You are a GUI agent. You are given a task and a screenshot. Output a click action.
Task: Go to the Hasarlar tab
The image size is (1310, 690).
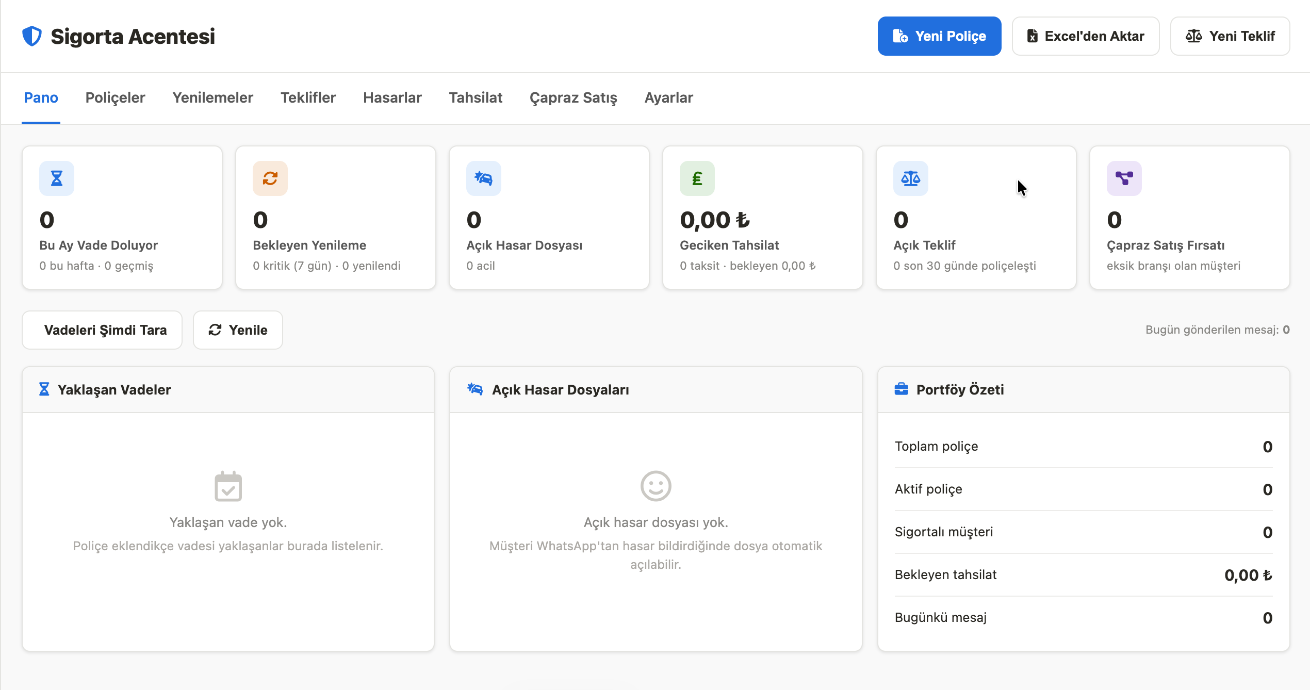coord(392,97)
